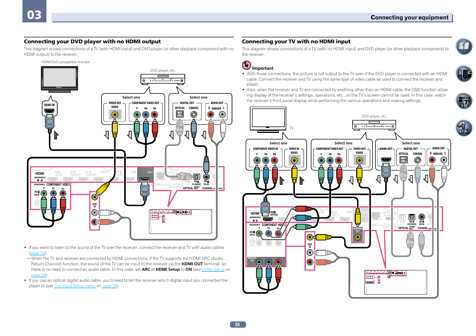Click the DVD player picture in right diagram
The width and height of the screenshot is (476, 336).
coord(374,125)
